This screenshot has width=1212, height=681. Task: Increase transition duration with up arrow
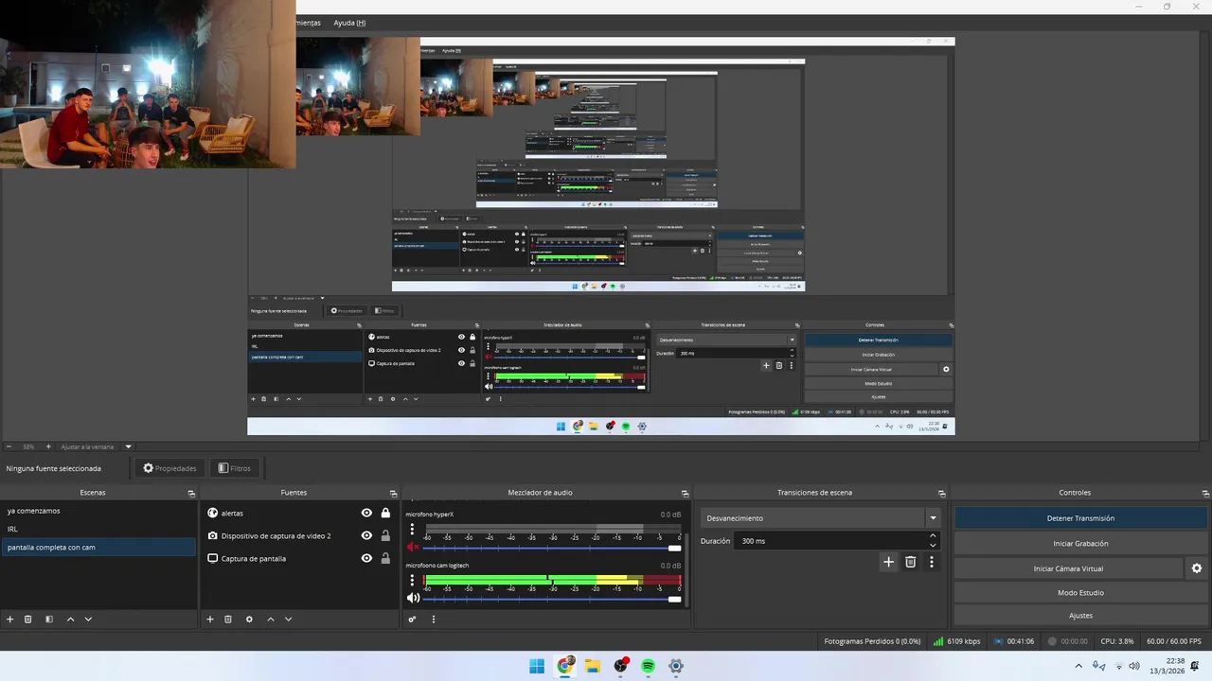[933, 536]
